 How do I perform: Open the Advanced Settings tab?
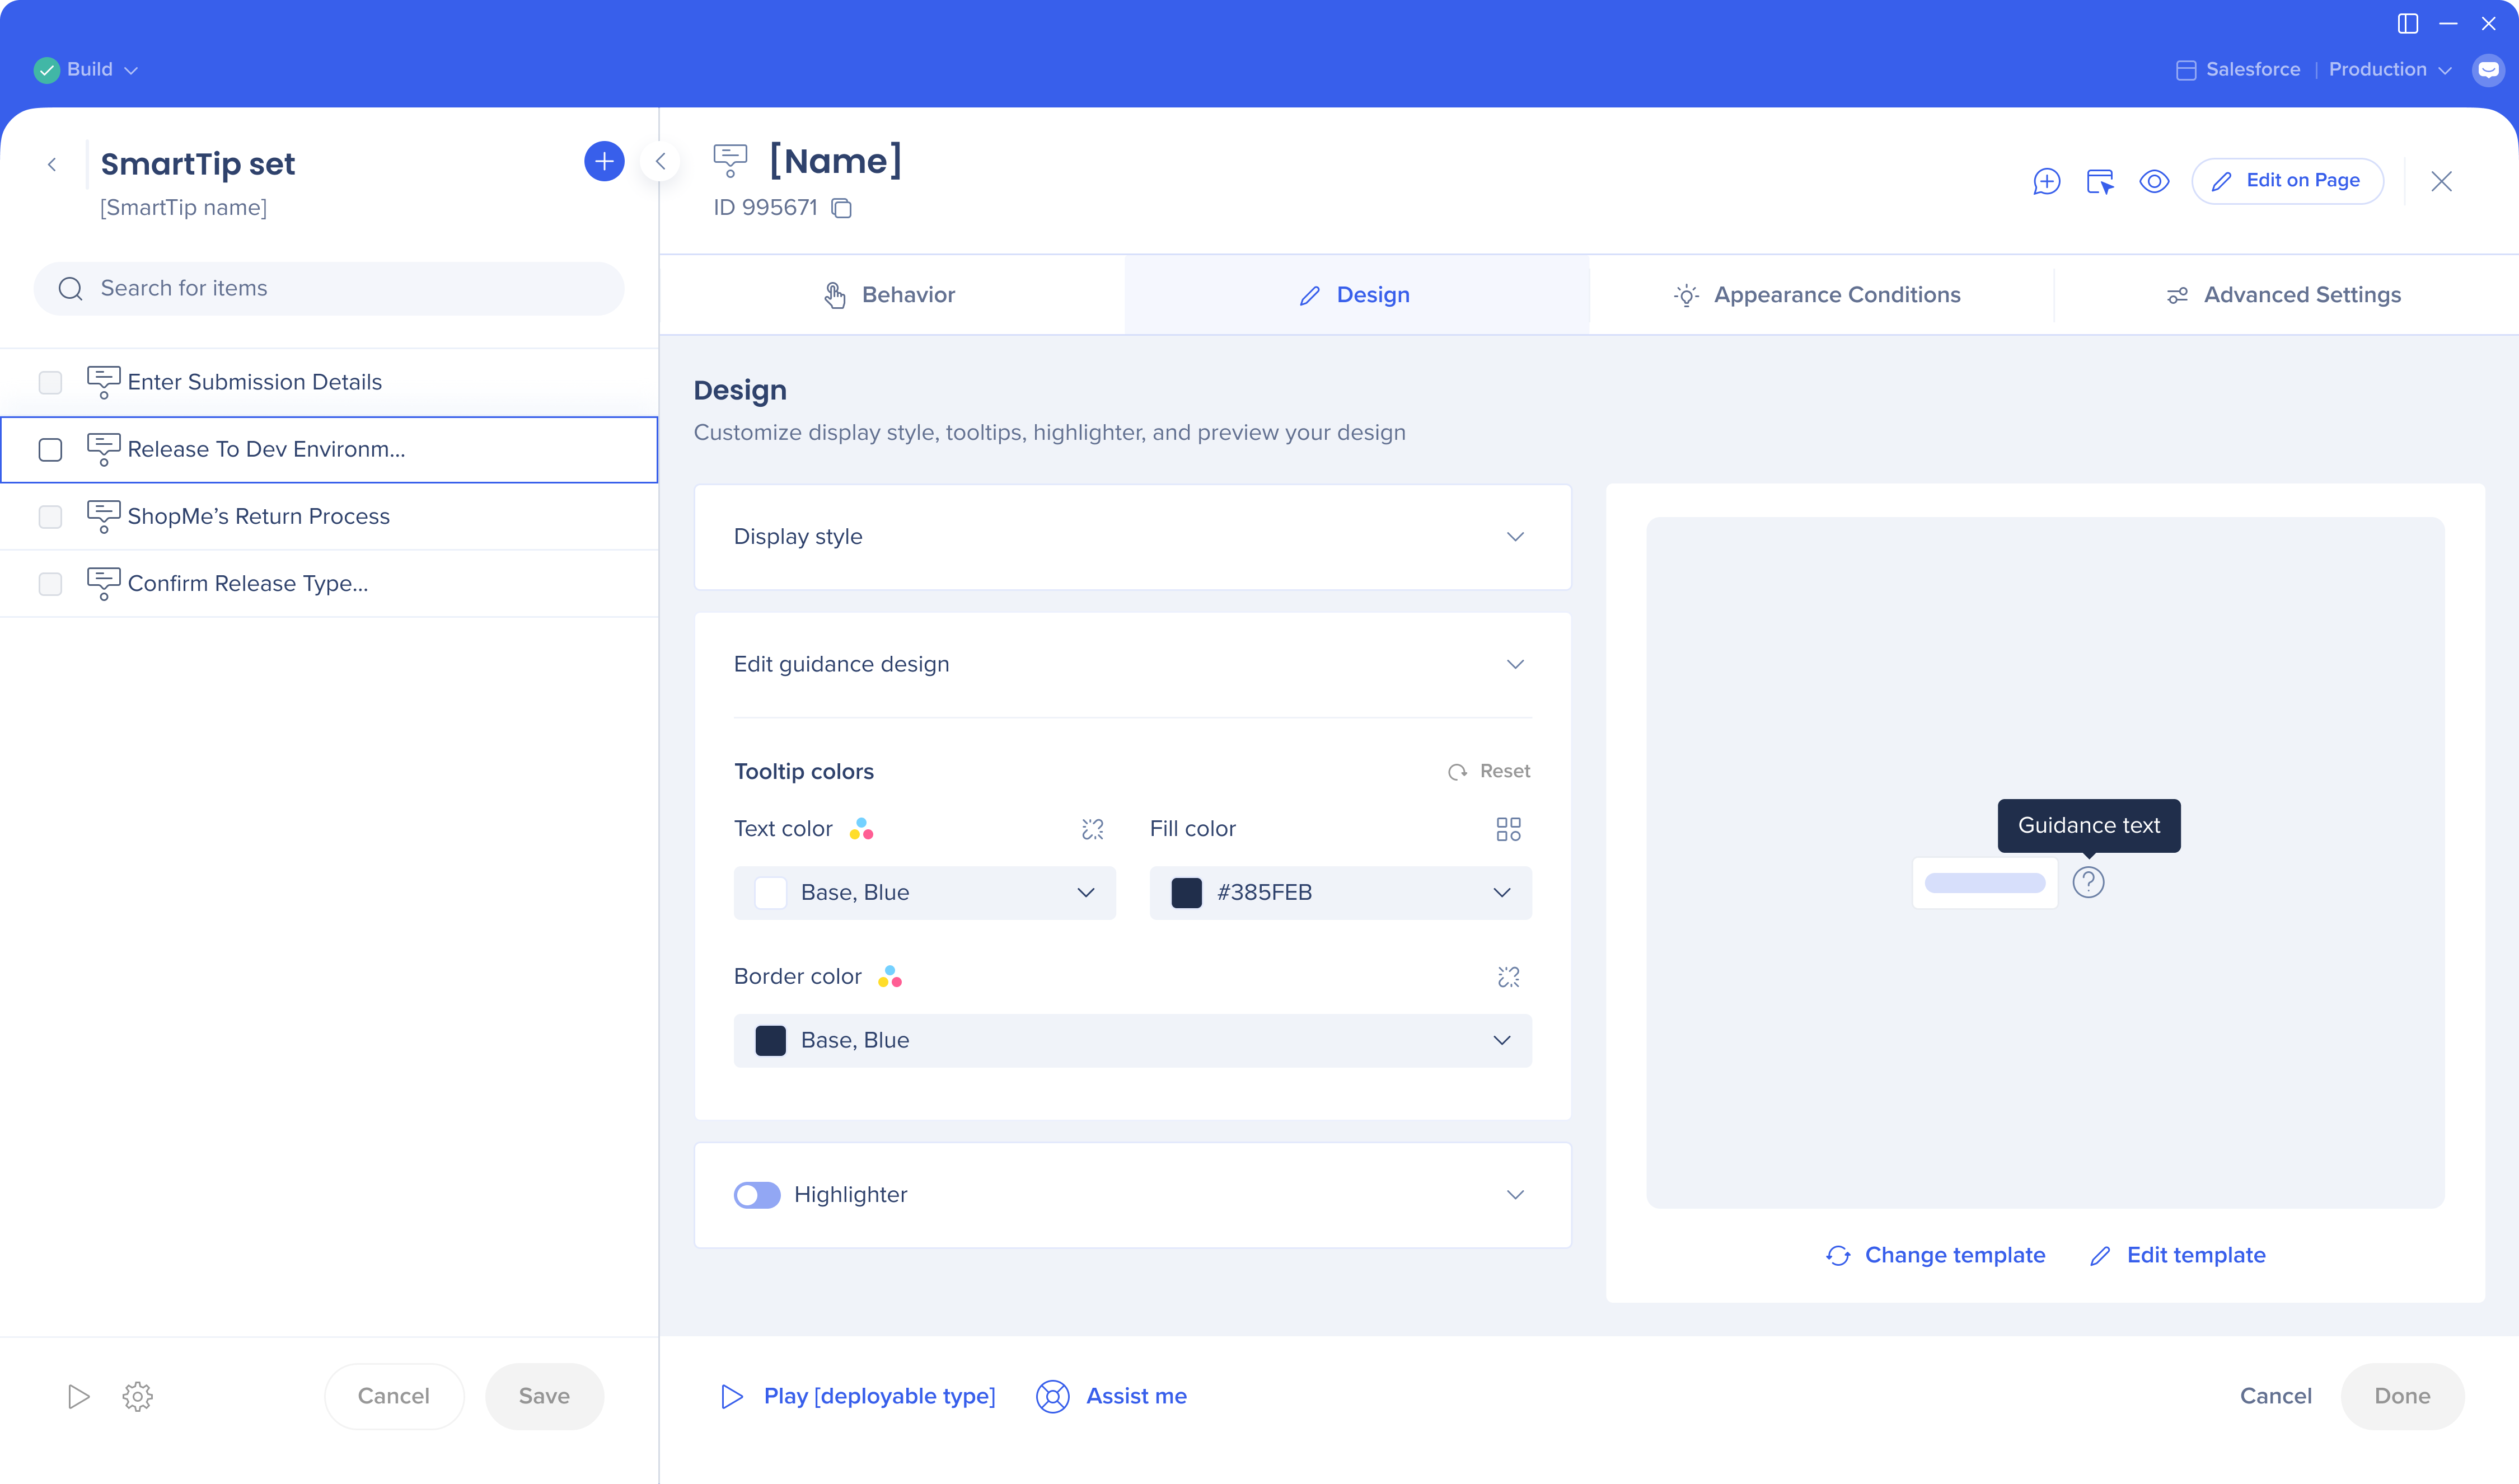(2286, 295)
